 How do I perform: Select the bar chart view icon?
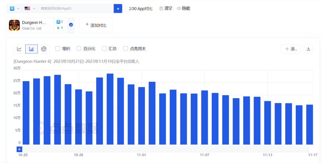point(32,49)
